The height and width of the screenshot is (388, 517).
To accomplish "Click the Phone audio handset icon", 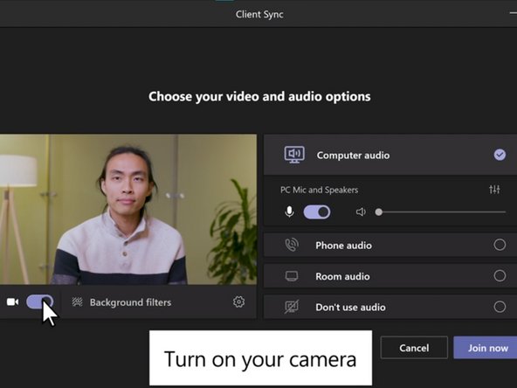I will tap(292, 245).
